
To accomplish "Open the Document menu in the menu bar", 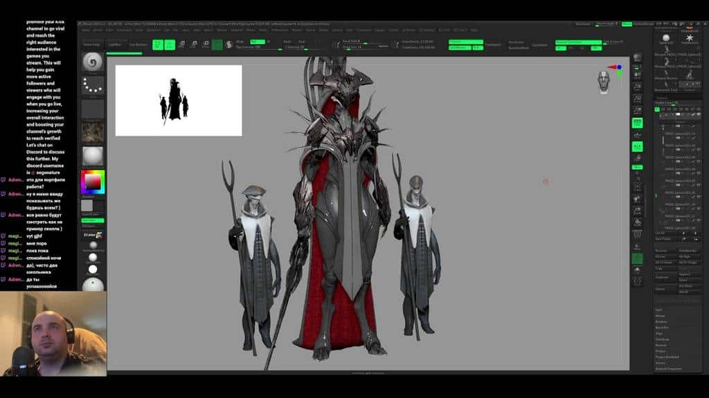I will tap(124, 30).
